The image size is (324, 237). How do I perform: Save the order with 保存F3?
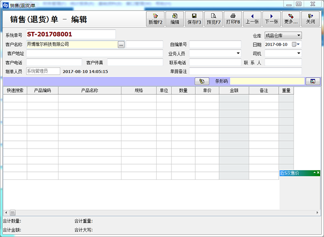point(194,19)
